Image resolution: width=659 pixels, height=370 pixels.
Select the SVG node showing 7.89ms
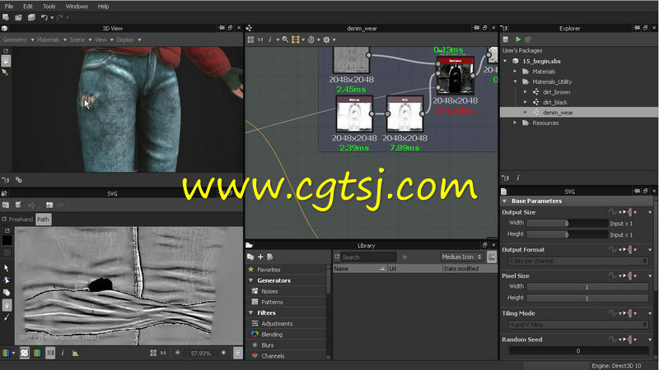(404, 114)
